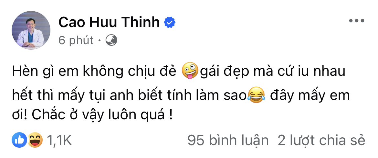Click the dot separator beside the timestamp

[99, 41]
